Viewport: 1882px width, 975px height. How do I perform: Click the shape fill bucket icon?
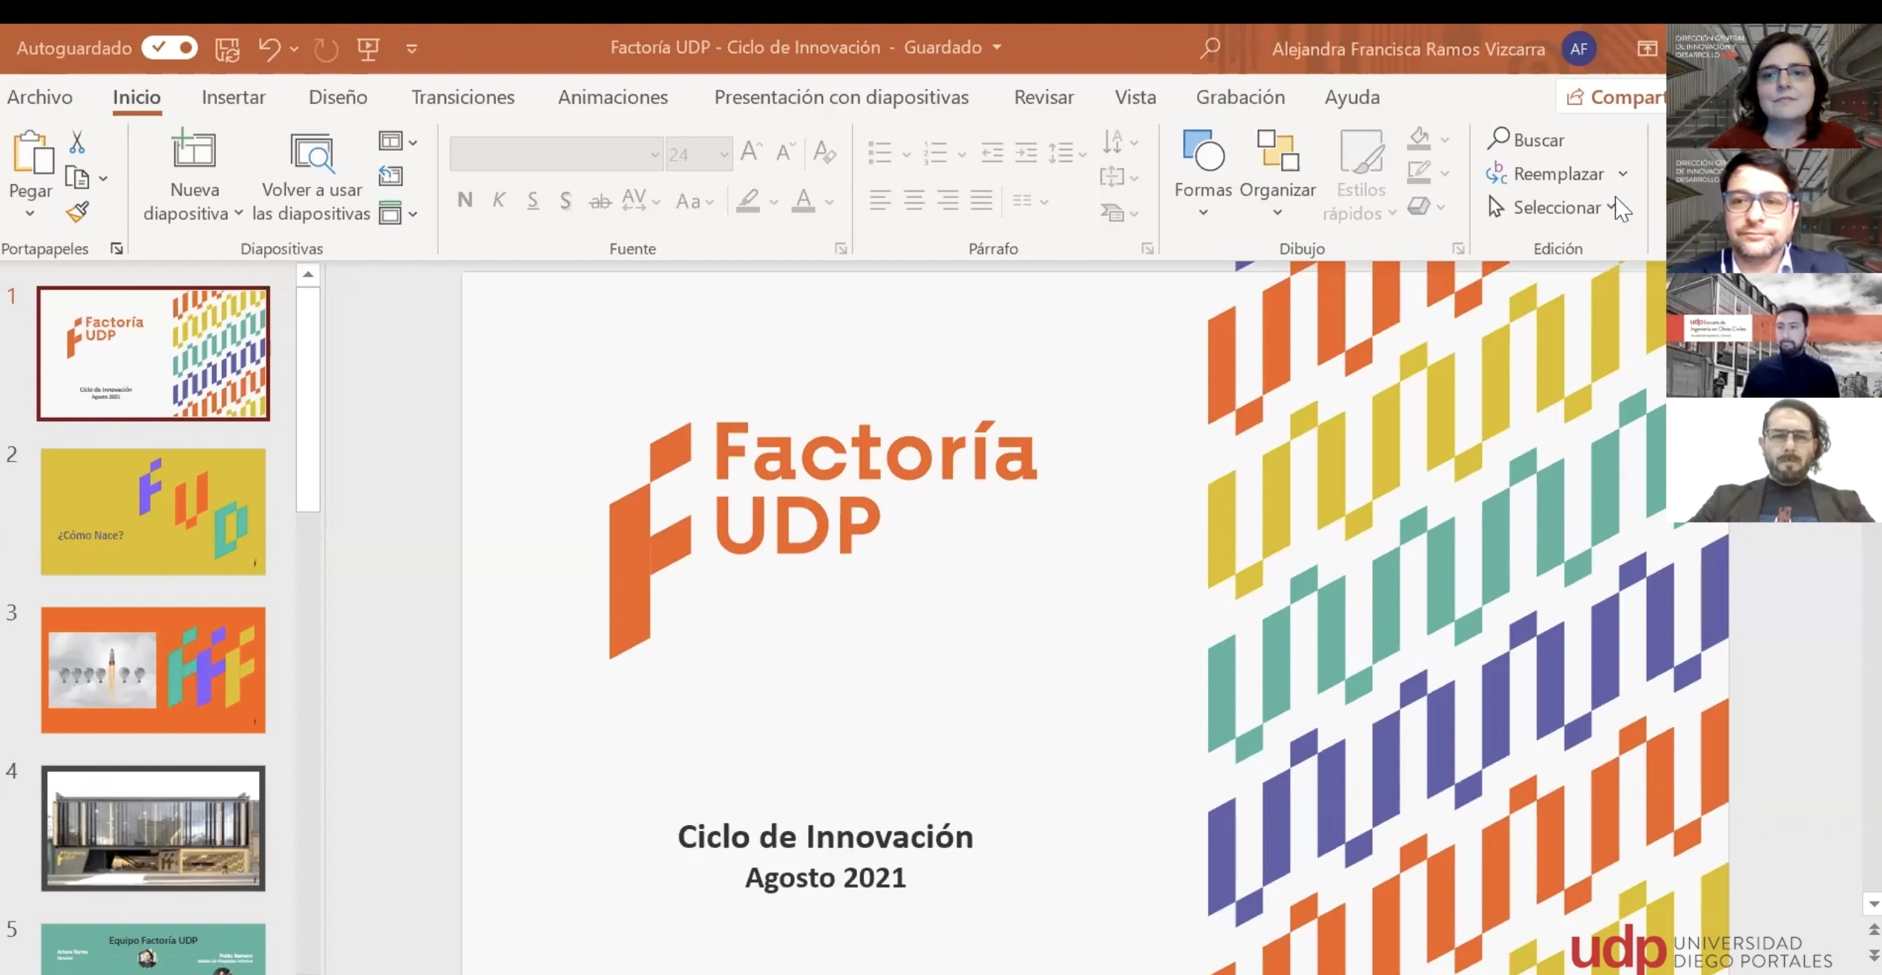(1419, 139)
